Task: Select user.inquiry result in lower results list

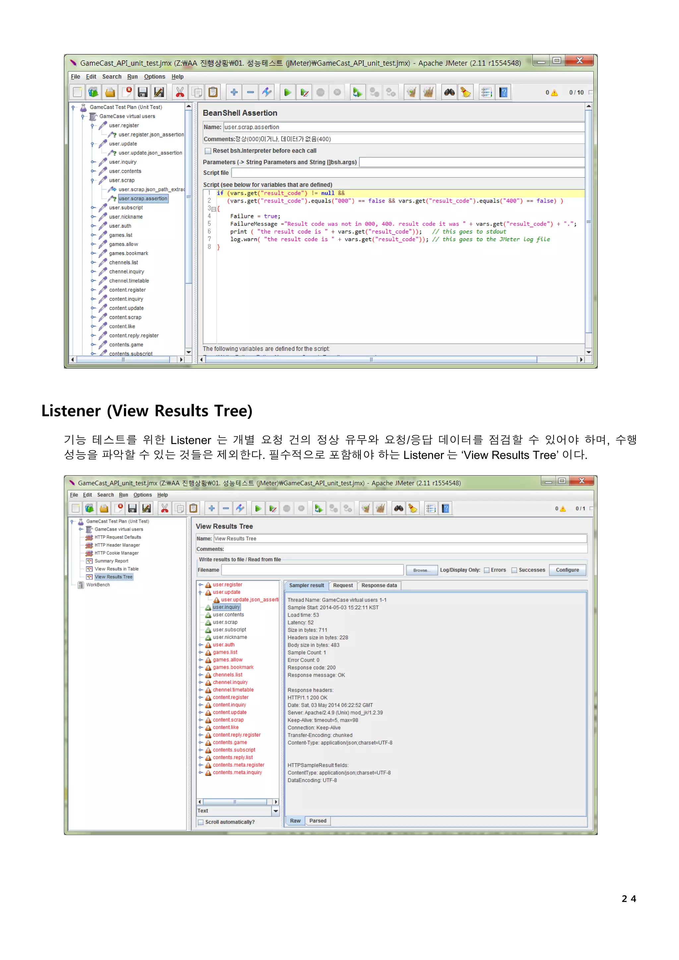Action: pos(226,607)
